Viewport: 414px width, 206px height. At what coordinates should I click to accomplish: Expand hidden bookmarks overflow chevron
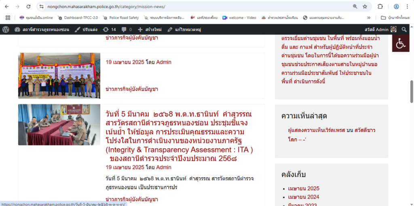click(x=369, y=18)
